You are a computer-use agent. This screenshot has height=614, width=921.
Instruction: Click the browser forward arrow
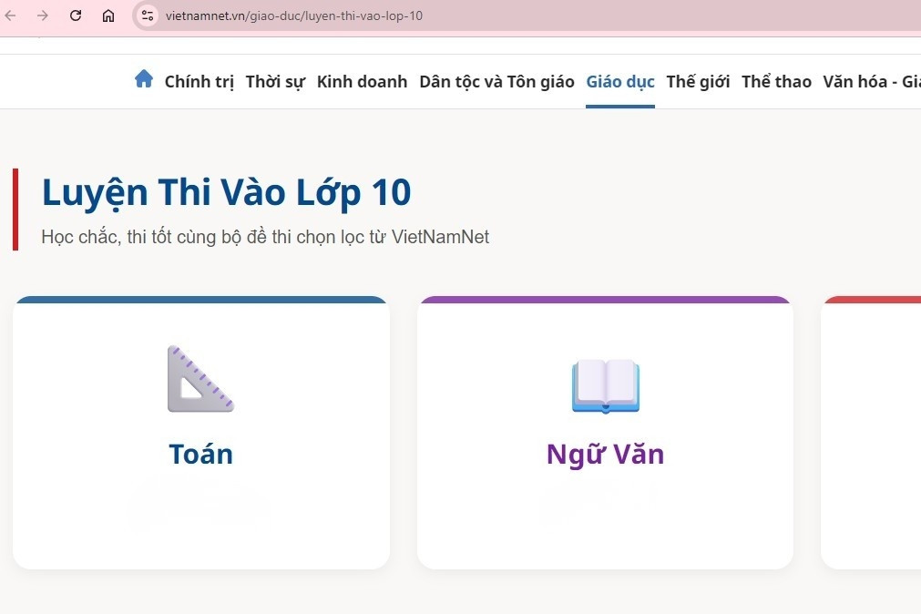(x=43, y=15)
